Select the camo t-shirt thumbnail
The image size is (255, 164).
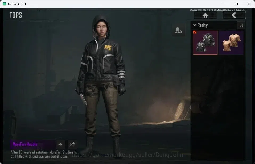tap(231, 43)
